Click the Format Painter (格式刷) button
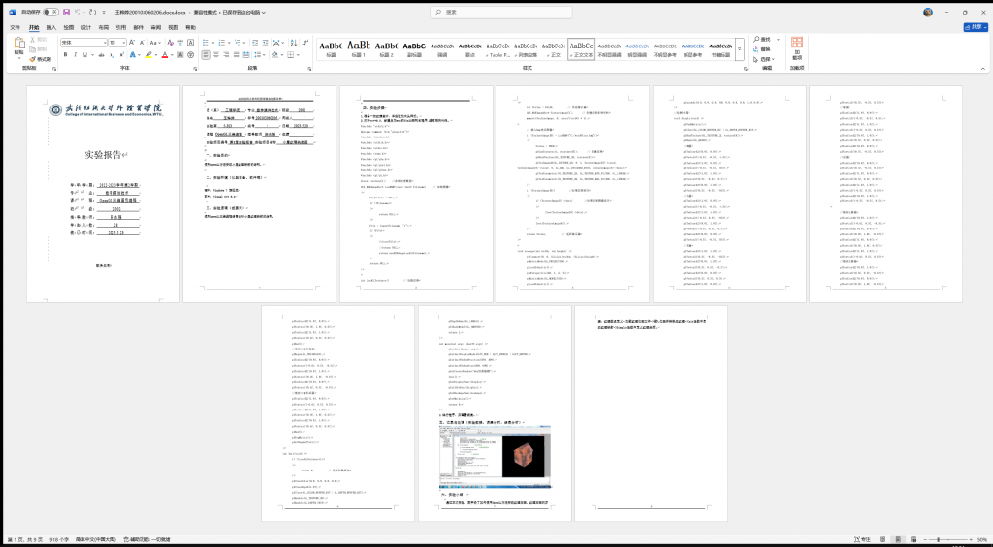 (x=41, y=59)
